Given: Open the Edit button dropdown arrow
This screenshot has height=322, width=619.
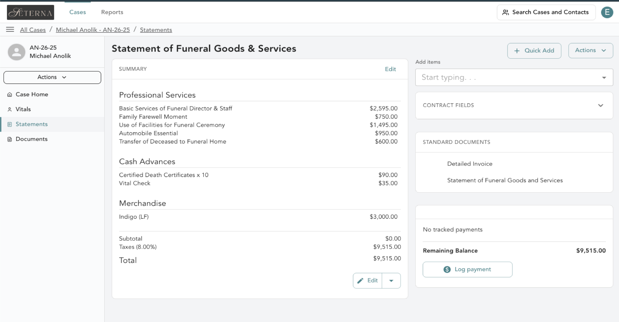Looking at the screenshot, I should click(391, 281).
